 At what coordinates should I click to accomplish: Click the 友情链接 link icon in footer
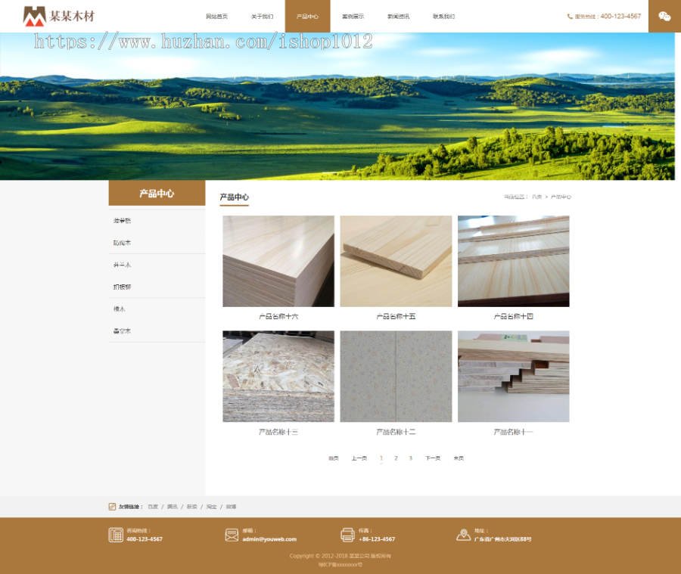pyautogui.click(x=110, y=505)
